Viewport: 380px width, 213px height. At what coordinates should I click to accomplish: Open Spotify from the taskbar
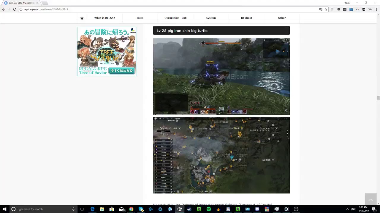point(209,209)
